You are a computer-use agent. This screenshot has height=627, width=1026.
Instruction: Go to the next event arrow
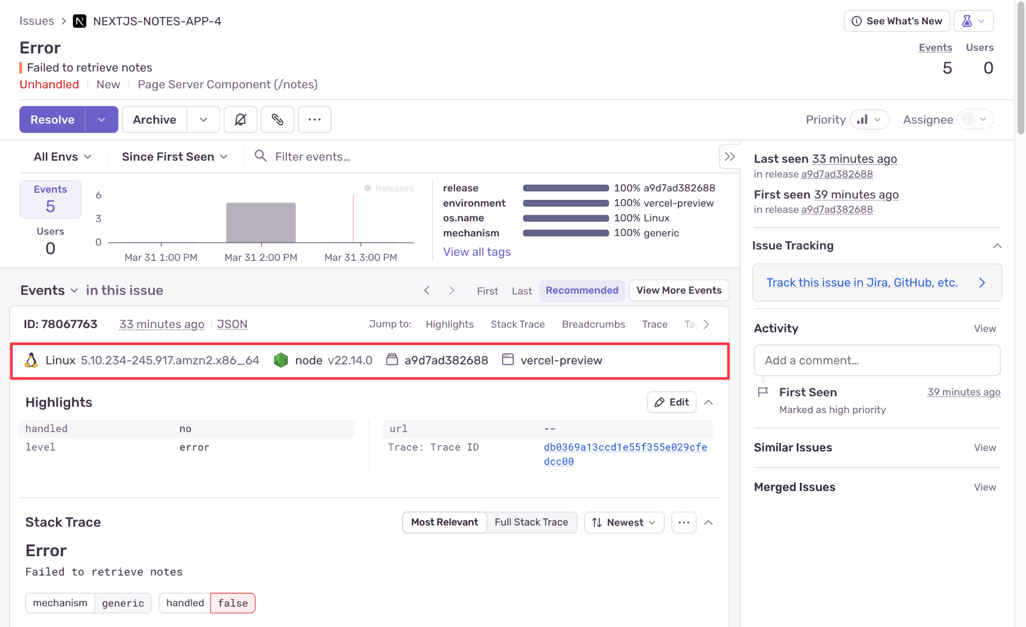(x=452, y=291)
